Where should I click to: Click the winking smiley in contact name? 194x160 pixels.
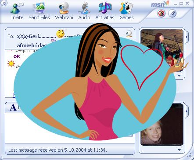61,34
